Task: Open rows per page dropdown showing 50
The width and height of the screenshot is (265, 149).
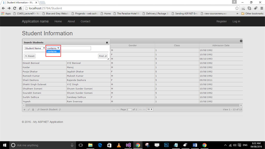Action: pyautogui.click(x=150, y=110)
